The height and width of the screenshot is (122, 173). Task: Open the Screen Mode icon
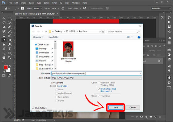9,76
